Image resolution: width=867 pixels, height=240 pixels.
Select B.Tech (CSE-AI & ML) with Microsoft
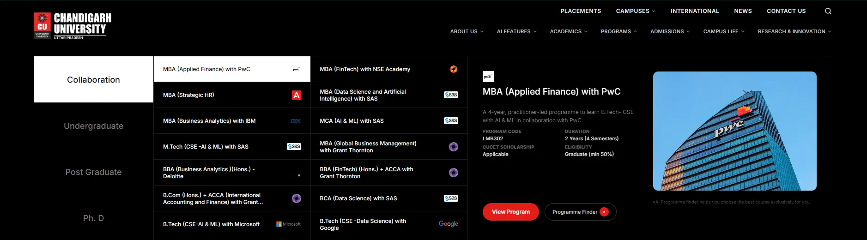232,224
